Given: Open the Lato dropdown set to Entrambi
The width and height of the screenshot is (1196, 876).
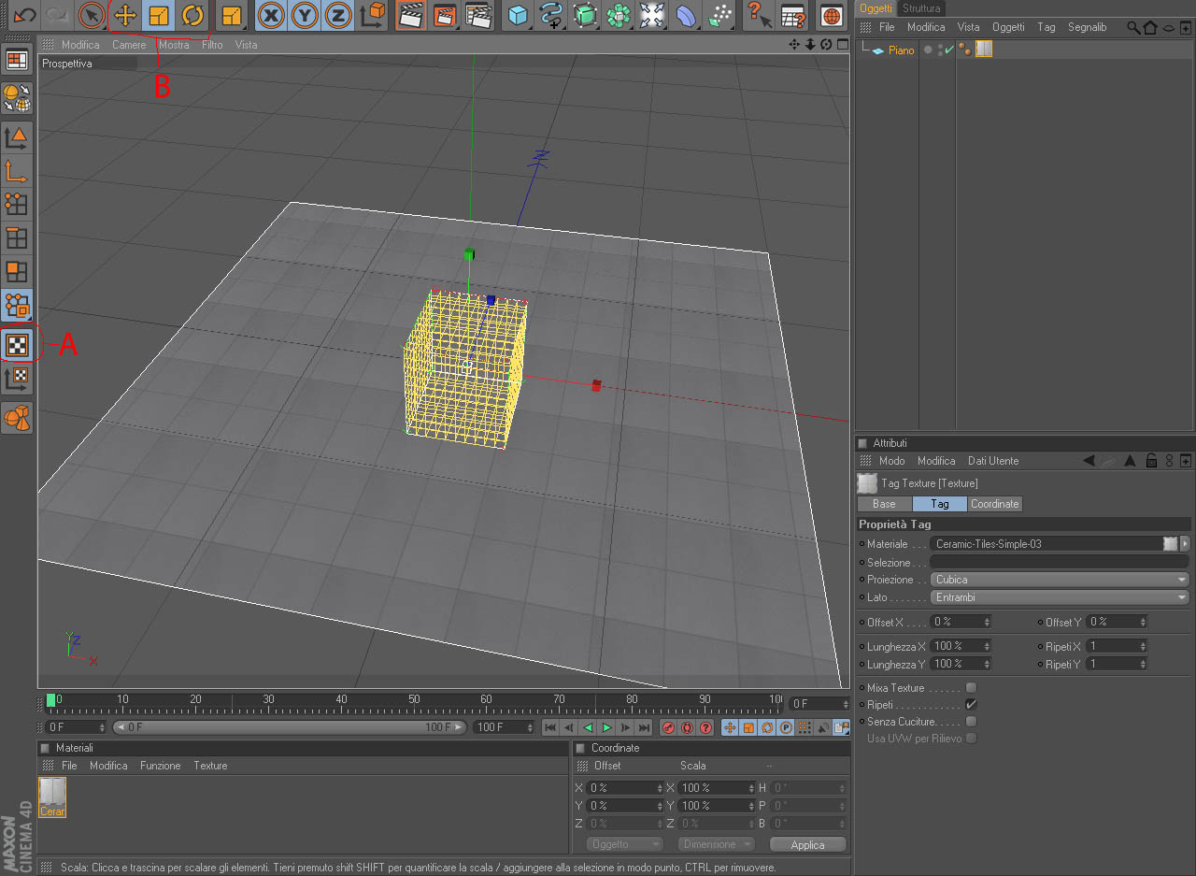Looking at the screenshot, I should [x=1061, y=596].
